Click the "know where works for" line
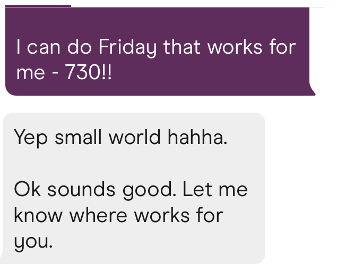This screenshot has height=271, width=337. 118,215
